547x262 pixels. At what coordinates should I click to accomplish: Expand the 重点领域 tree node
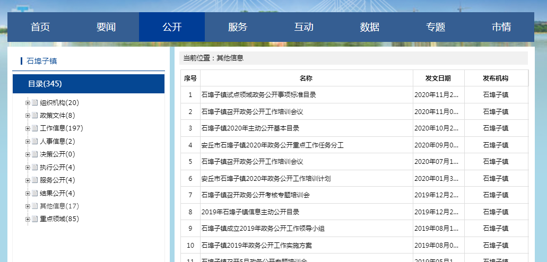28,219
